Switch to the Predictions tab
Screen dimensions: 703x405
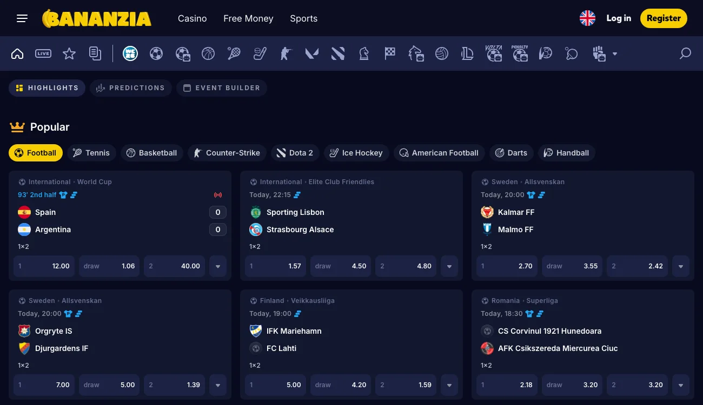point(131,88)
